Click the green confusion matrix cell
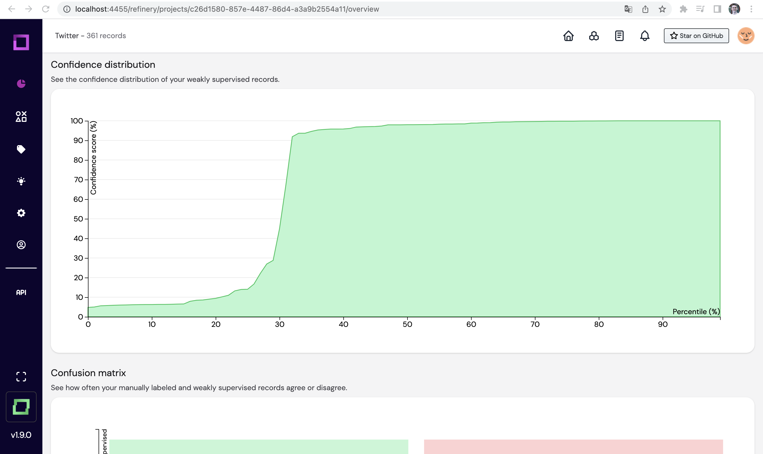 [259, 446]
